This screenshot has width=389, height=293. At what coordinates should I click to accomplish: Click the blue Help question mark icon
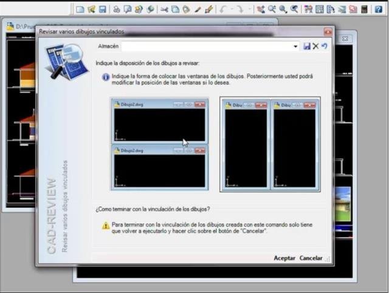(378, 10)
